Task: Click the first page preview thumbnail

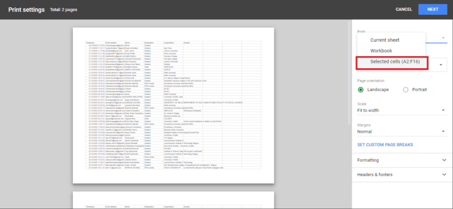Action: point(173,106)
